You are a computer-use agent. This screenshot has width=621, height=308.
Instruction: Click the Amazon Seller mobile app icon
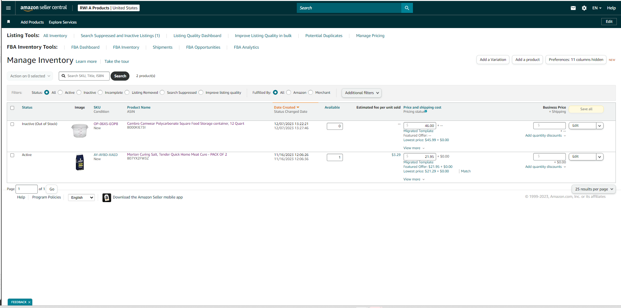click(106, 197)
